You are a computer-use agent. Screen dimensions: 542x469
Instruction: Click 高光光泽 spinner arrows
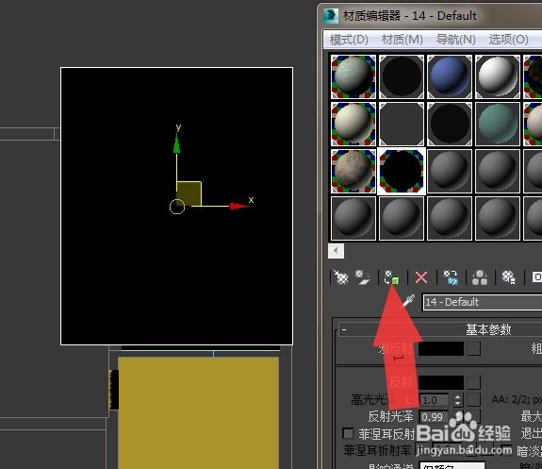click(x=458, y=400)
